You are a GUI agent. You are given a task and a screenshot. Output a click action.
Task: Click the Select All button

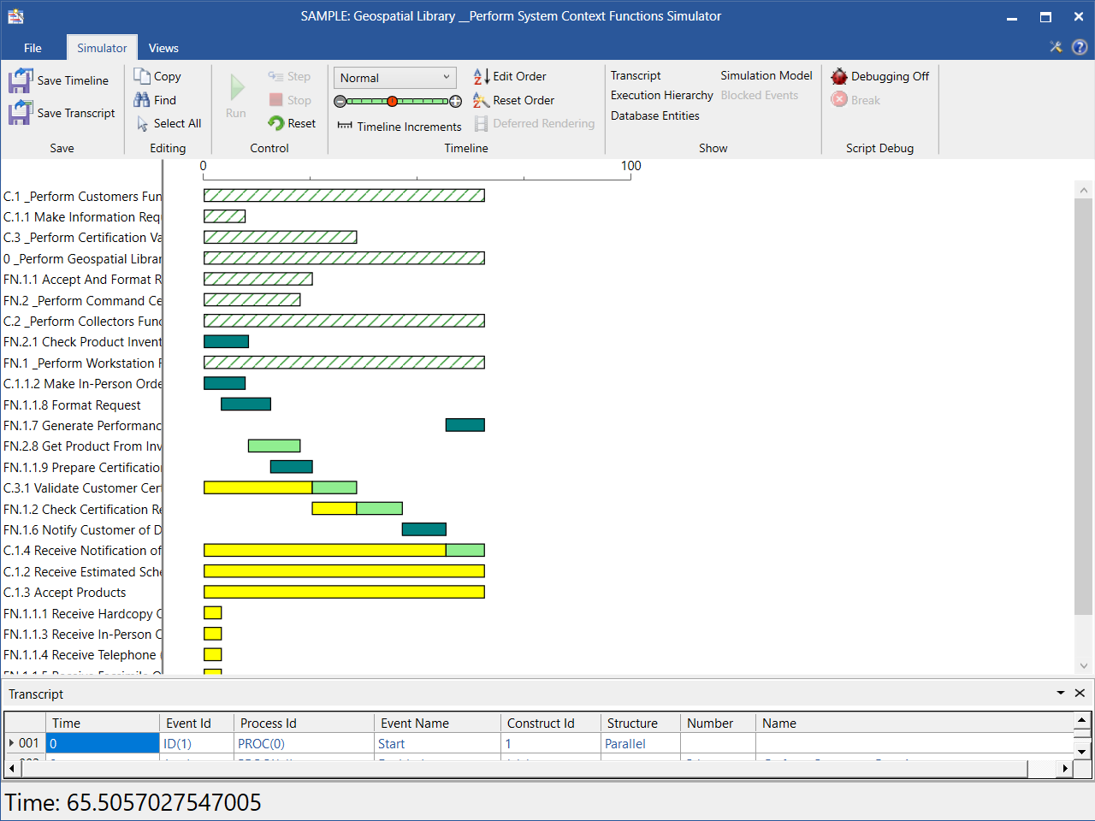[x=169, y=123]
